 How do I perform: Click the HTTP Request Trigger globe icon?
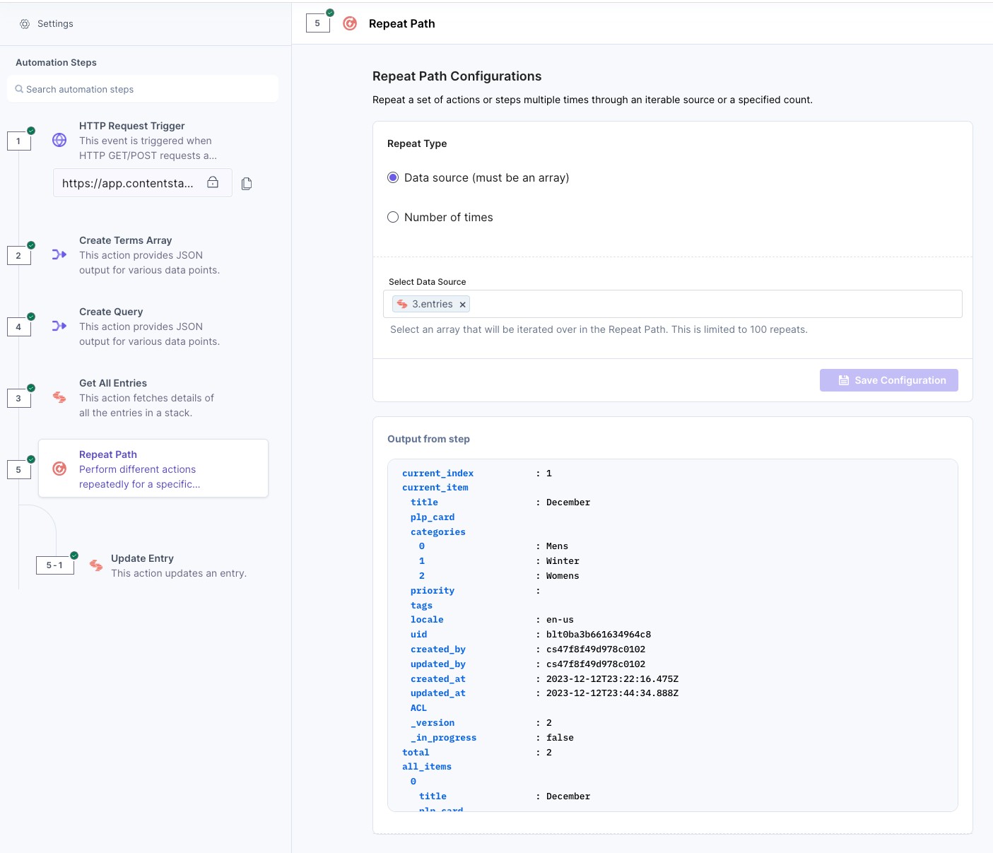pyautogui.click(x=59, y=140)
